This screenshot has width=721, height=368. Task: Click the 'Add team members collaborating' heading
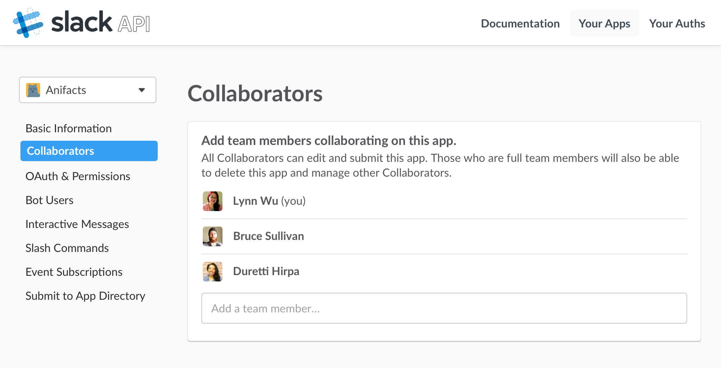click(329, 141)
